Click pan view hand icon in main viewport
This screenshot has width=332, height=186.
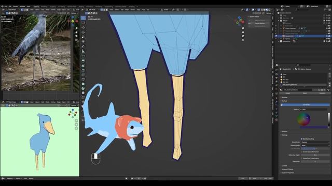(x=243, y=32)
